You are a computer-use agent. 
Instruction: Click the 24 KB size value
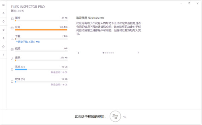coord(65,18)
